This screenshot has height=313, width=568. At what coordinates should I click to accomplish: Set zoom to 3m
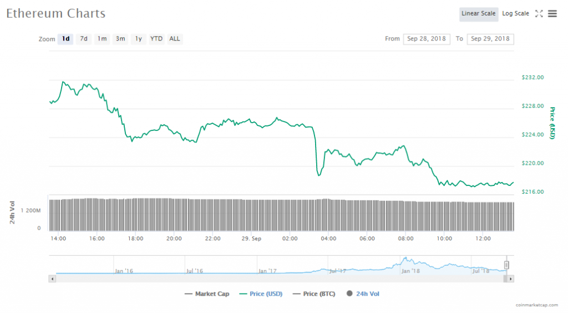coord(120,39)
